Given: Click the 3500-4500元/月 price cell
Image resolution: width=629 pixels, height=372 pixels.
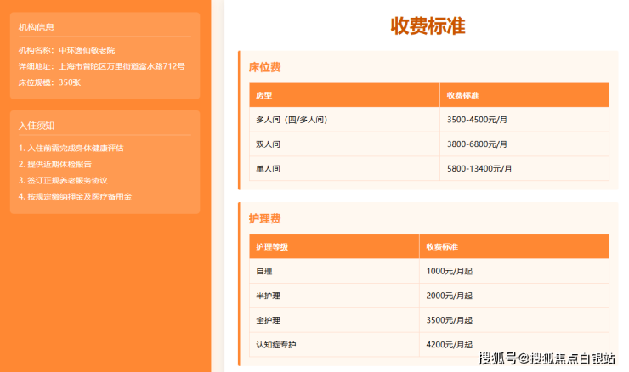Looking at the screenshot, I should click(x=524, y=120).
